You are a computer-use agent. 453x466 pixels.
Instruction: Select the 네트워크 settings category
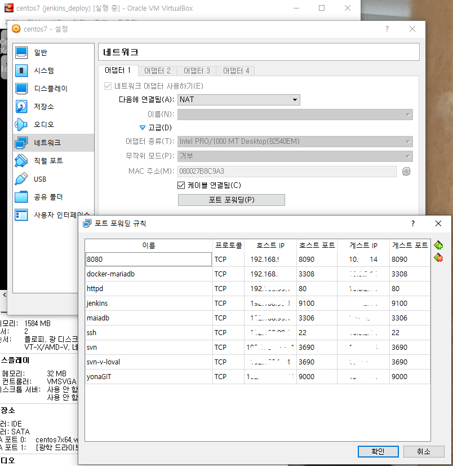click(54, 143)
